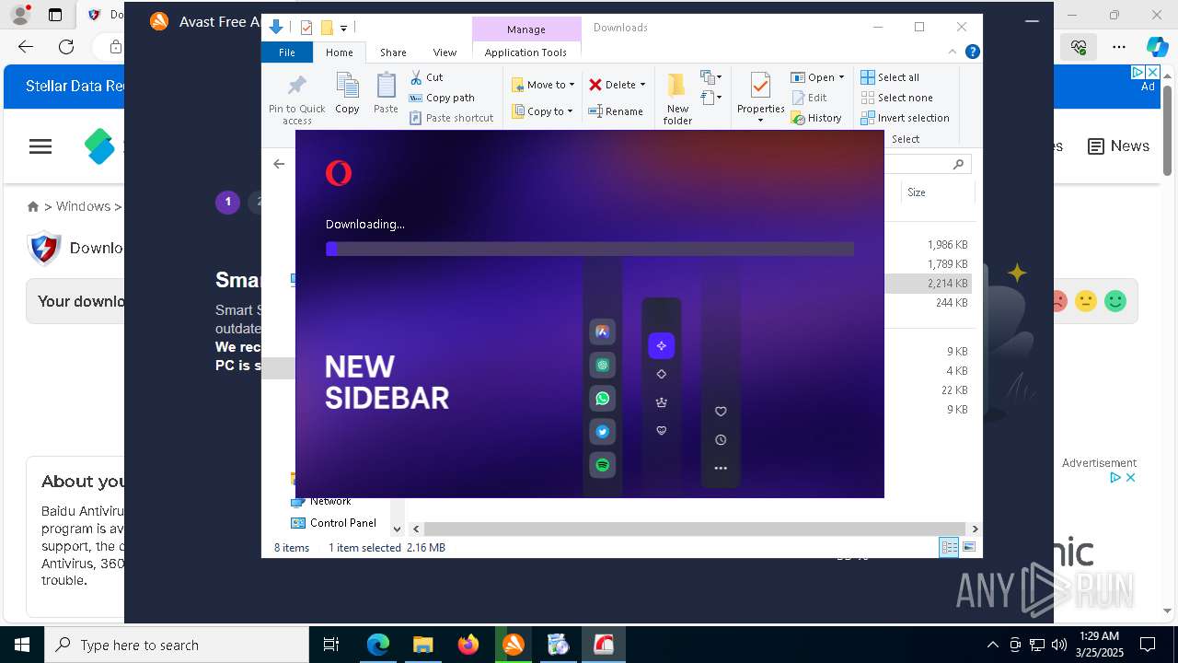Click the Manage contextual tab
Screen dimensions: 1178x663
click(x=526, y=29)
